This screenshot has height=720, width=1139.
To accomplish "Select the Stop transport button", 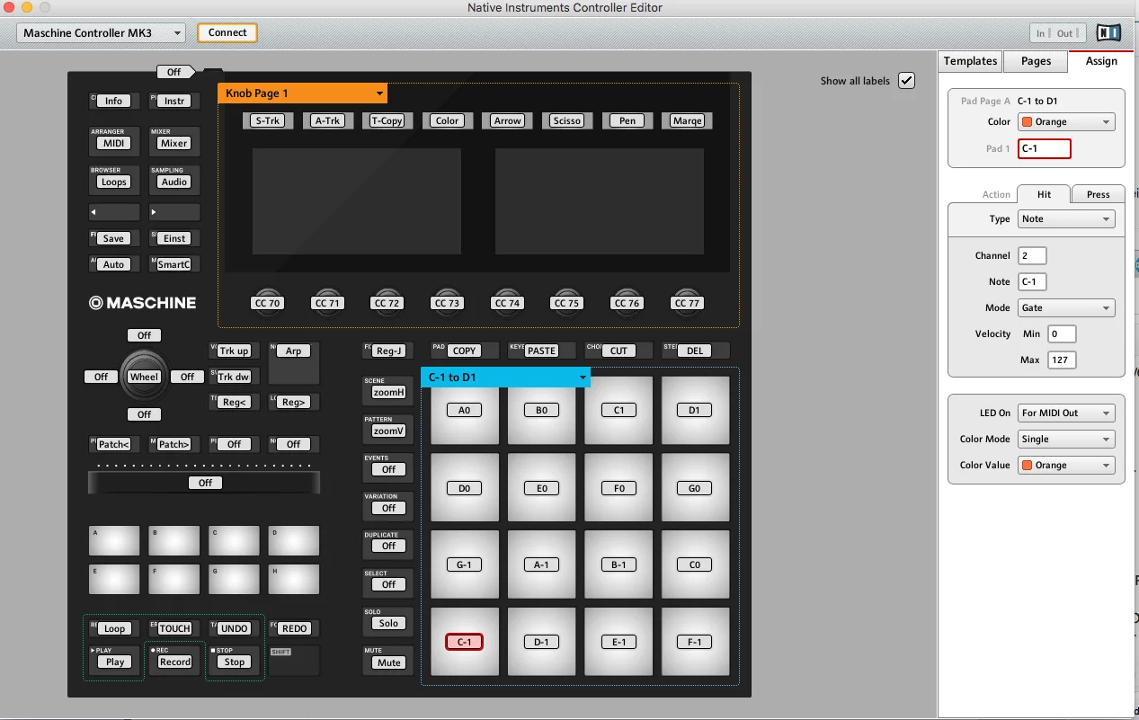I will (234, 661).
